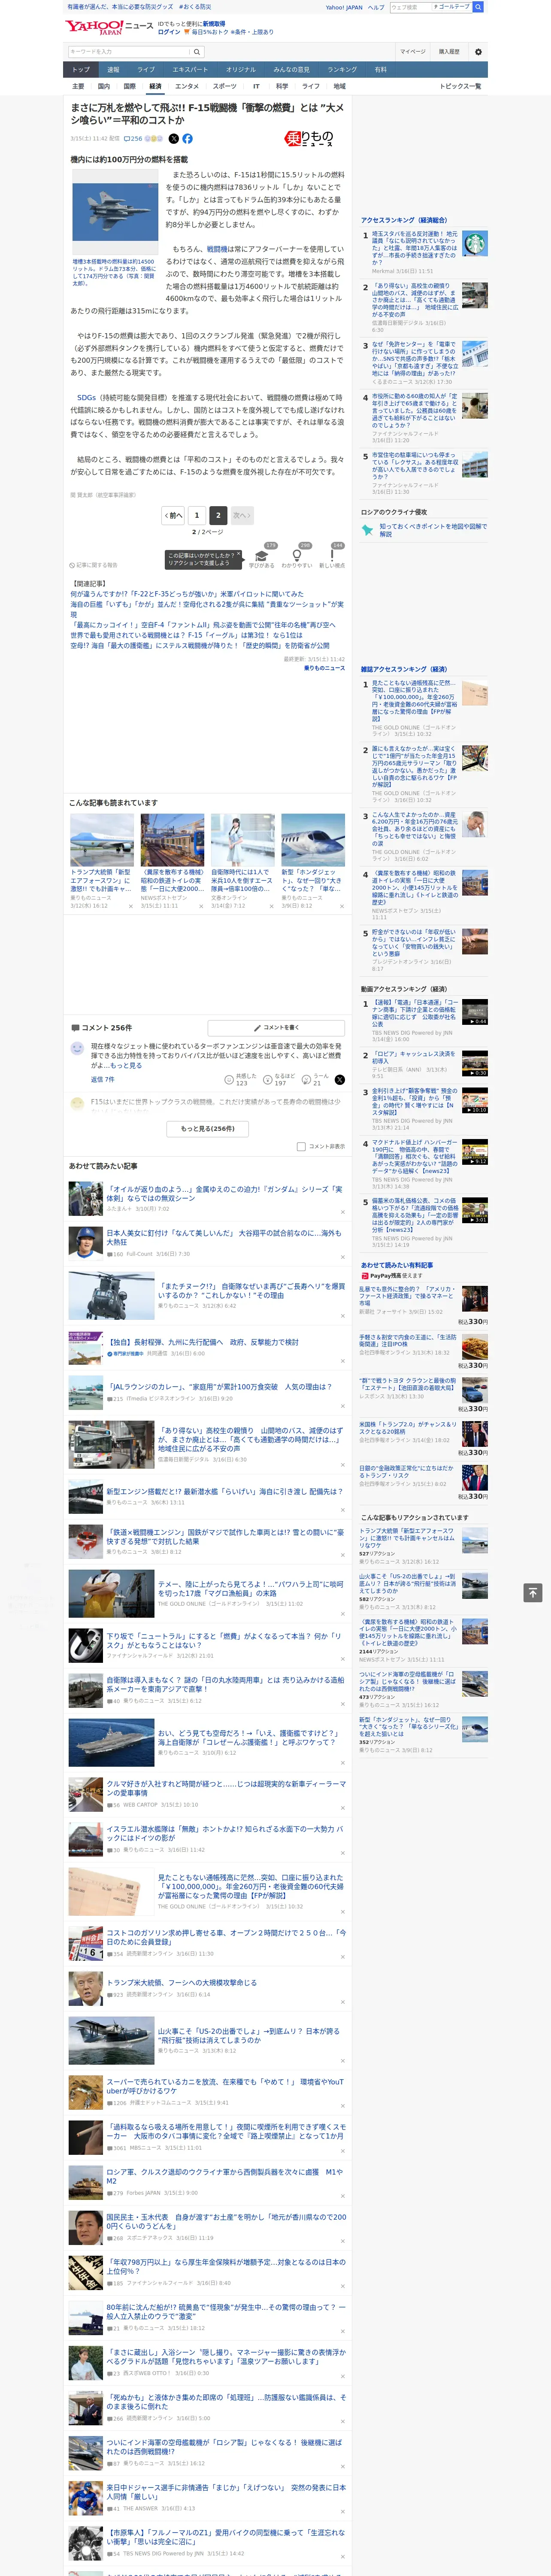Report the article via 記事に関する報告
551x2576 pixels.
click(94, 565)
